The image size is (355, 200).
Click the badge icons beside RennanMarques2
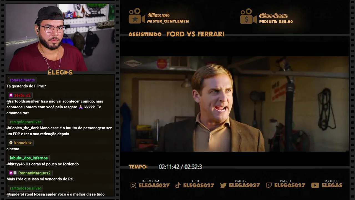coord(13,173)
